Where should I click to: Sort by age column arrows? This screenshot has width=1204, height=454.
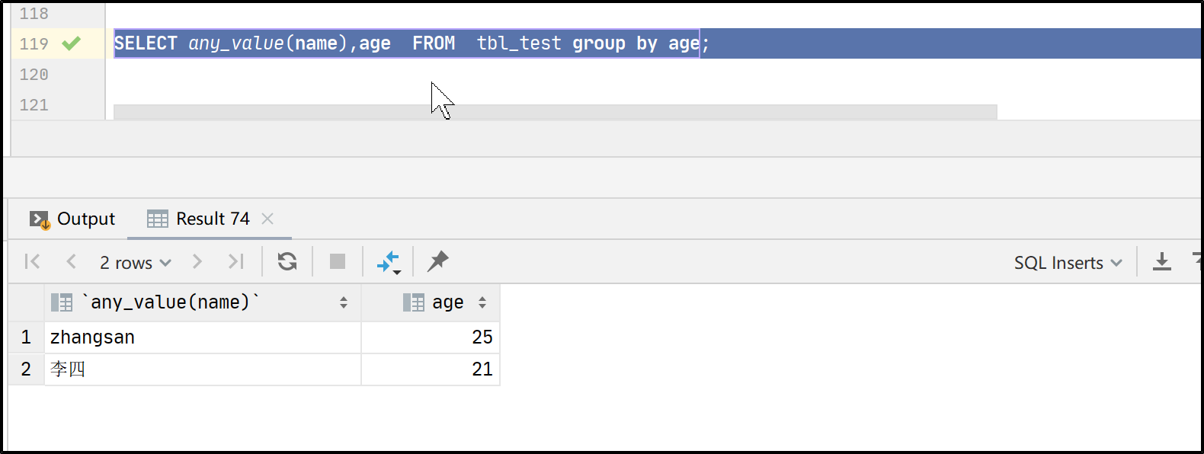(482, 303)
